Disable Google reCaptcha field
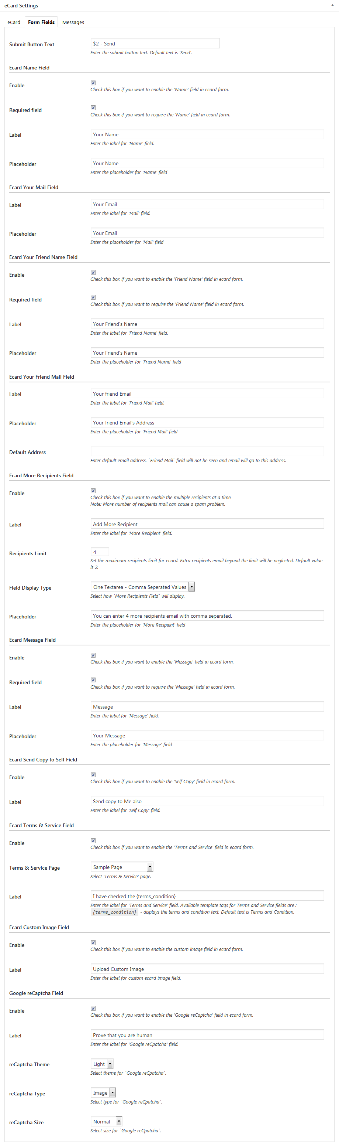 [93, 1008]
